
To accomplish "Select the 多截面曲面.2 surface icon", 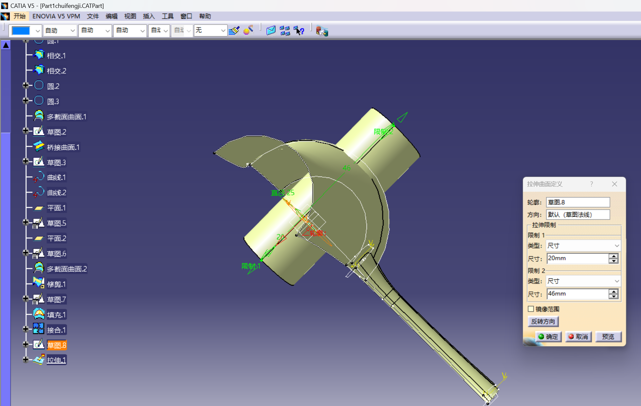I will (39, 268).
